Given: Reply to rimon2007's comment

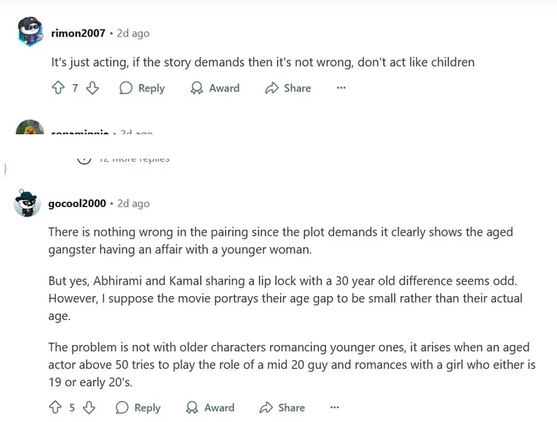Looking at the screenshot, I should point(142,89).
